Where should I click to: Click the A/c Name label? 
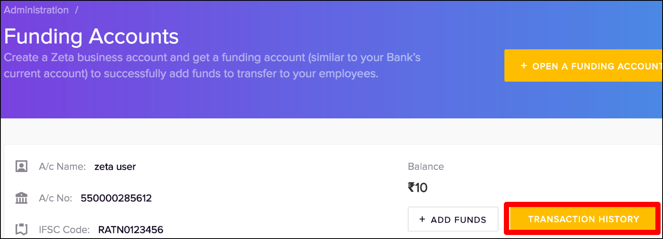click(x=62, y=167)
